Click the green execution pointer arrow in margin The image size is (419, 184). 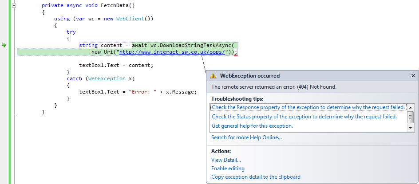click(4, 45)
